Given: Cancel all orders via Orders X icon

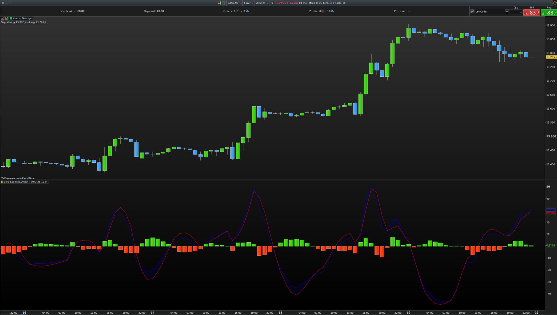Looking at the screenshot, I should pos(238,11).
